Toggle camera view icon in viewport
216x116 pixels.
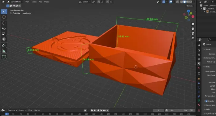click(x=193, y=33)
